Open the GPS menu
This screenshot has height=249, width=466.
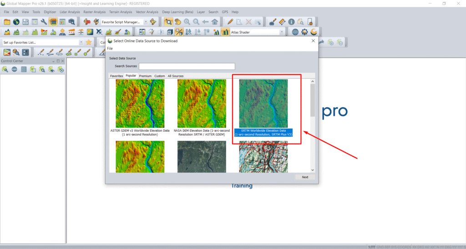tap(225, 12)
